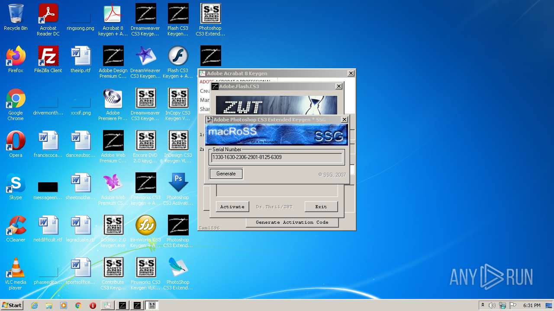Open Action Center flag in tray
This screenshot has height=311, width=554.
[x=513, y=305]
